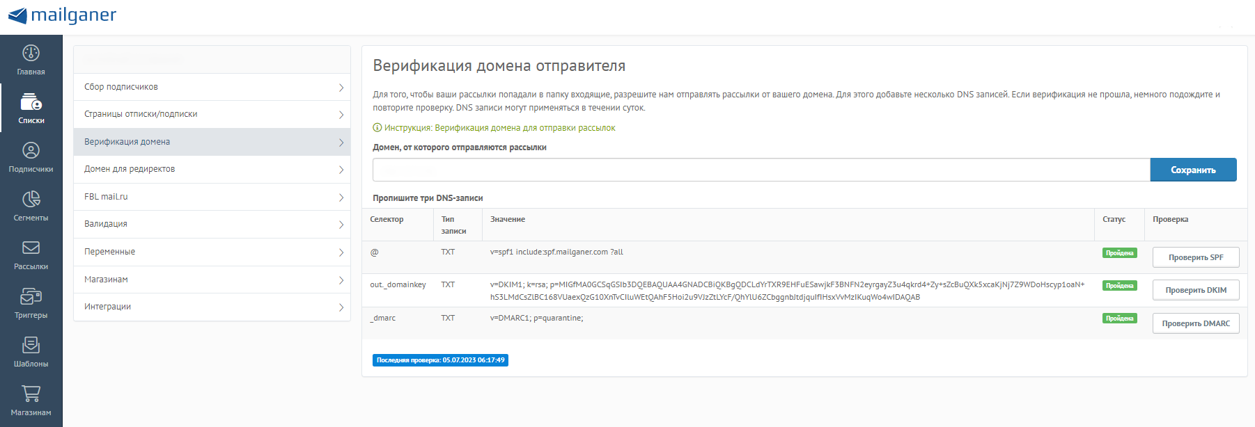1255x427 pixels.
Task: Open the Рассылки envelope icon
Action: click(x=31, y=248)
